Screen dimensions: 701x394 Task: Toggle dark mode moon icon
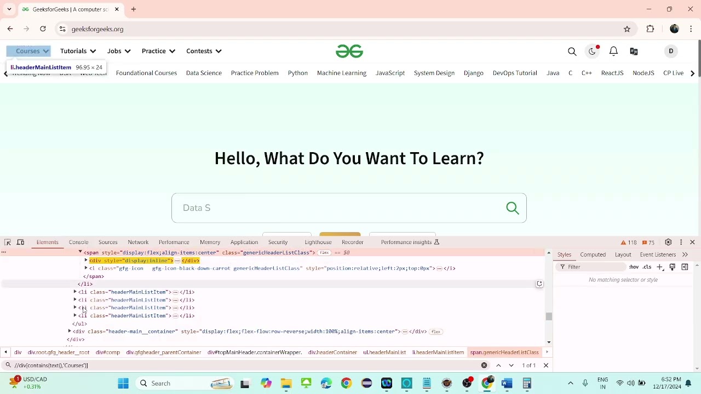click(x=593, y=51)
